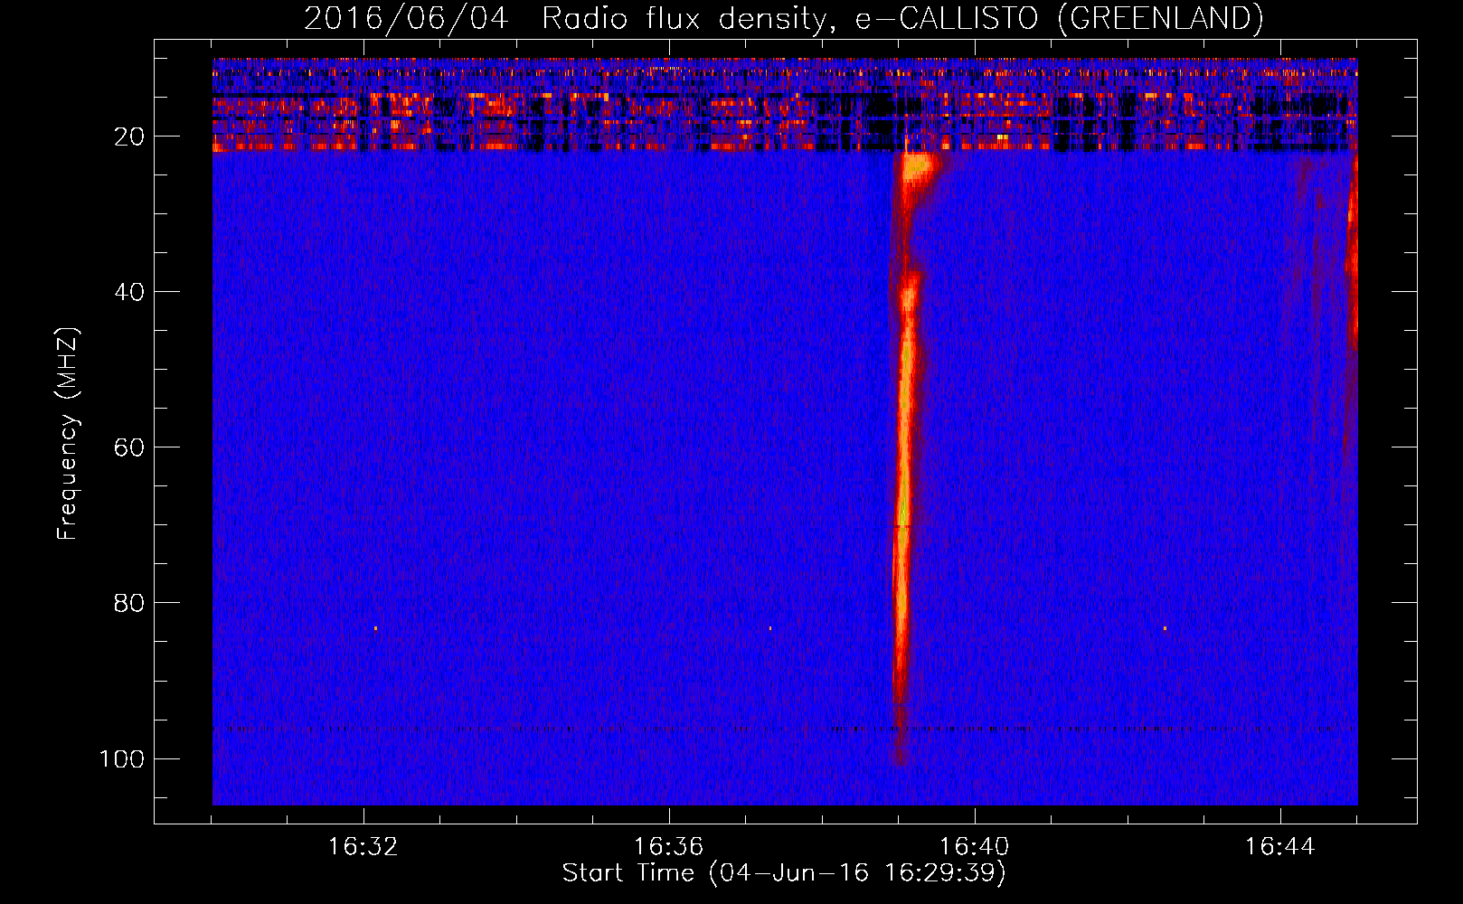Click the 100 MHz frequency tick label
The width and height of the screenshot is (1463, 904).
click(122, 758)
